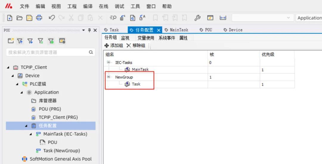
Task: Click the Find search toolbar icon
Action: click(113, 18)
